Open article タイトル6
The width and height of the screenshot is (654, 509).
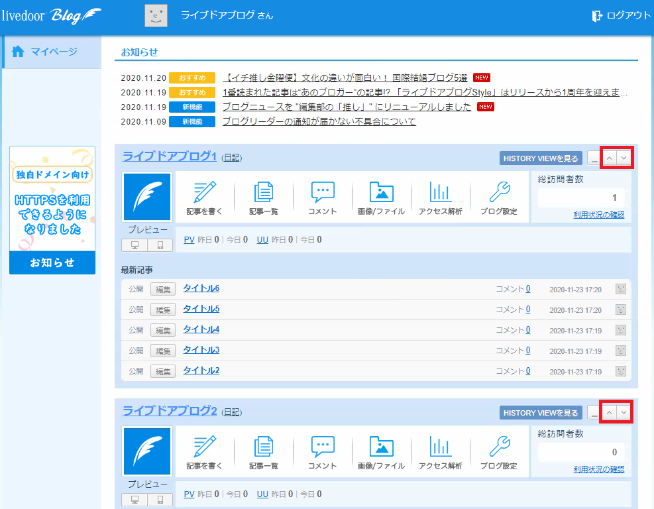[201, 288]
